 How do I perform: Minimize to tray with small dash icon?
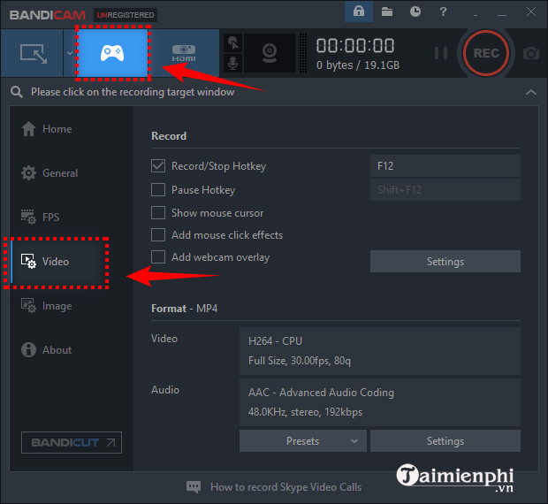476,15
